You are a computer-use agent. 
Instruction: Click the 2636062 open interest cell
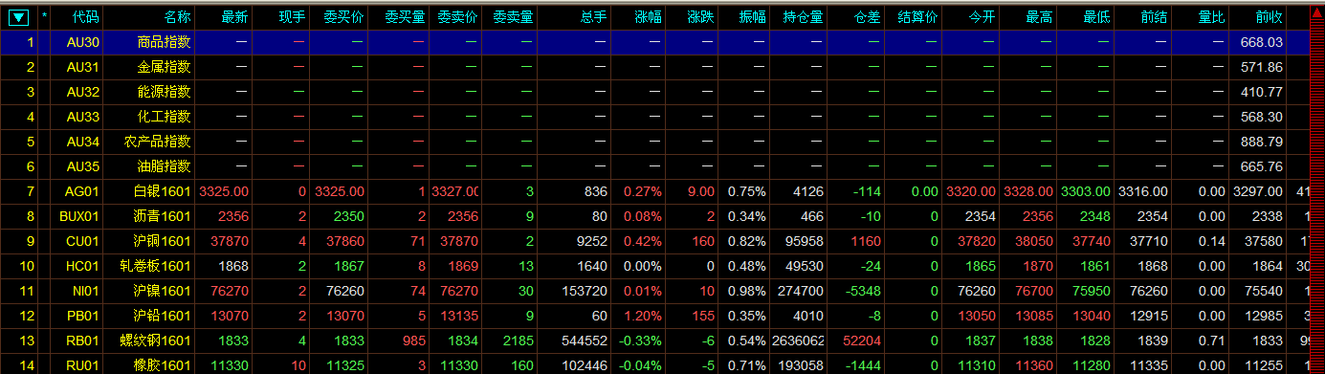799,341
